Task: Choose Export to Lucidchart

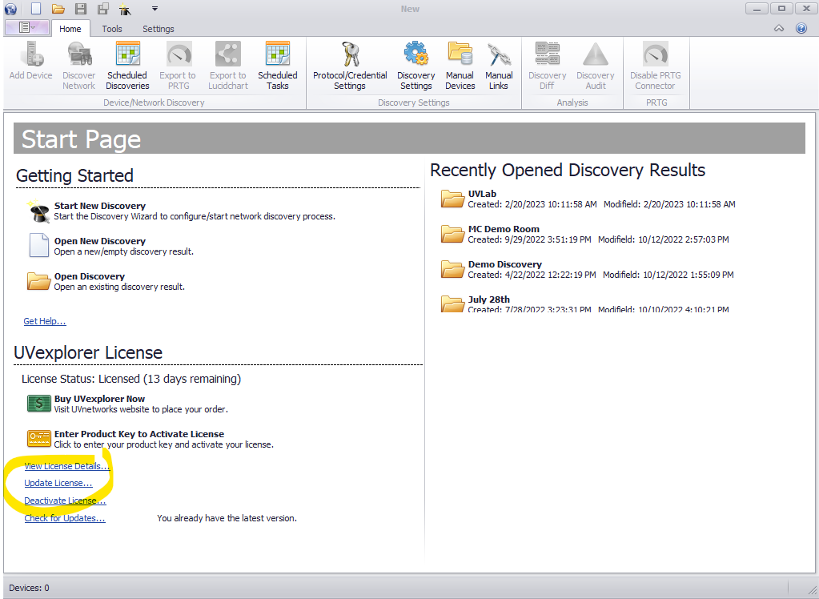Action: pos(227,66)
